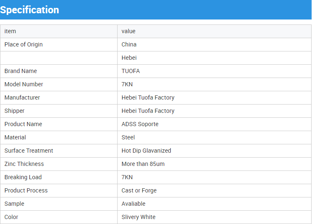Viewport: 312px width, 224px height.
Task: Select the Zinc Thickness label
Action: [24, 164]
